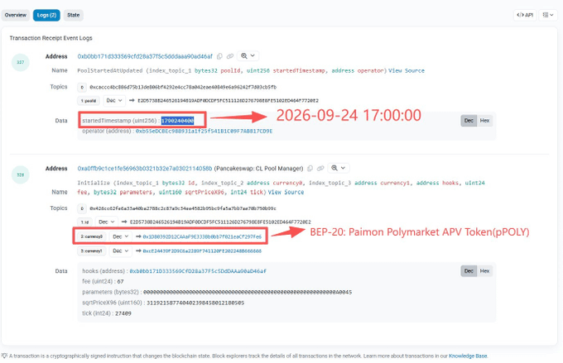The height and width of the screenshot is (363, 563).
Task: Change Dec format dropdown for currency0 topic
Action: point(121,236)
